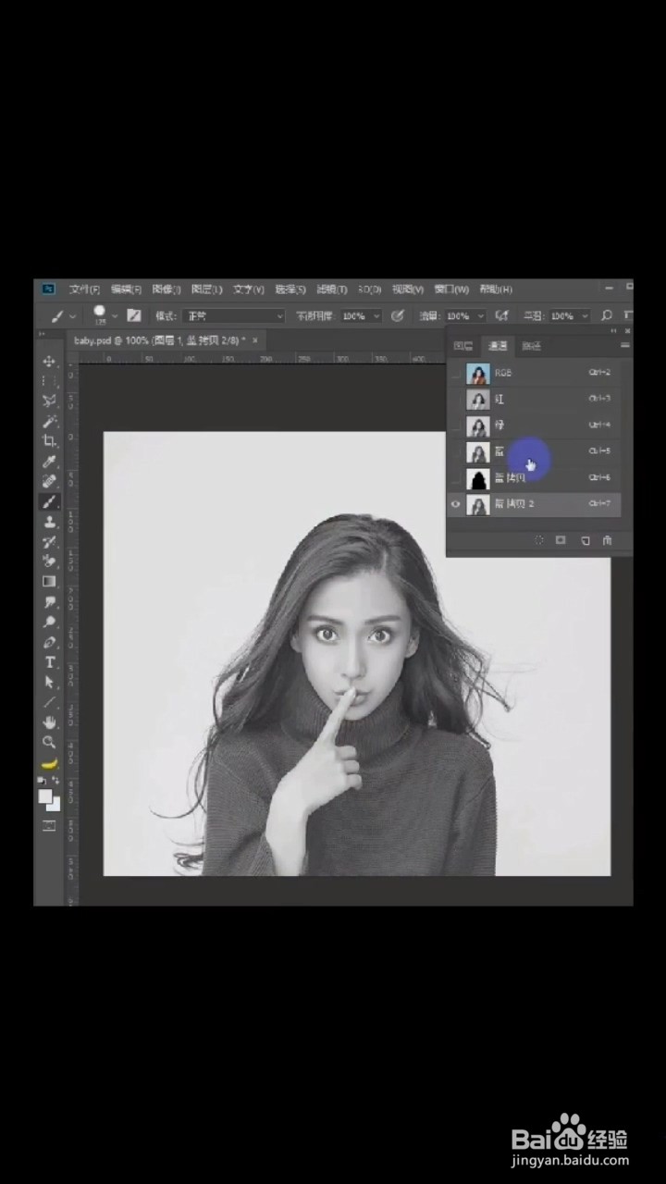Toggle pressure for opacity icon

[398, 315]
